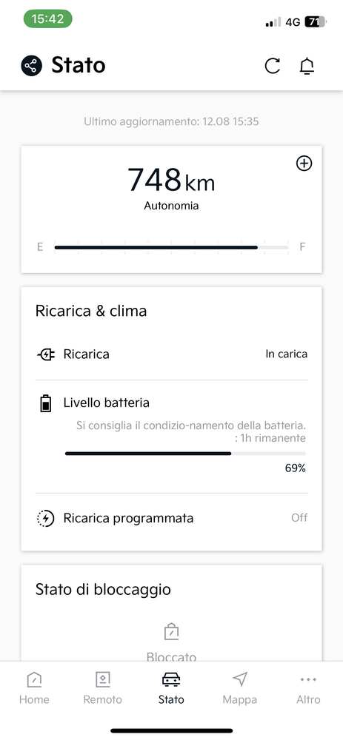
Task: Select the Stato tab
Action: click(x=171, y=688)
